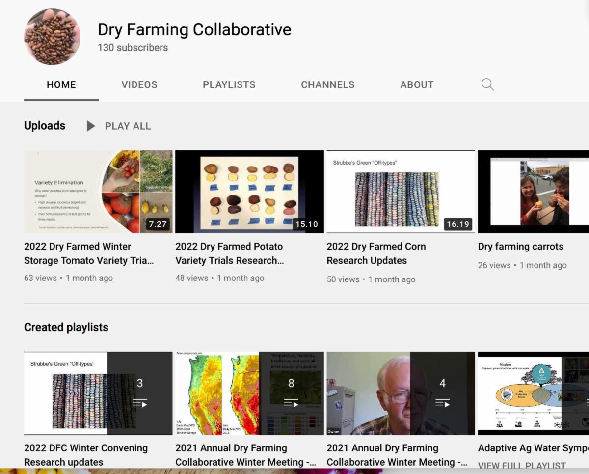Open the Winter Storage Tomato video thumbnail

(98, 192)
